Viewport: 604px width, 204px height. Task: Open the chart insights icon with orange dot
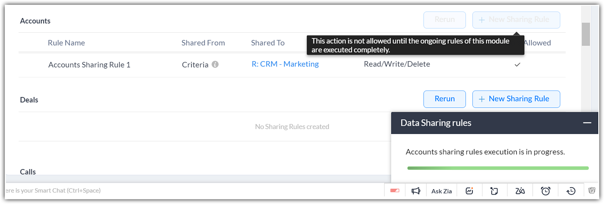coord(469,191)
